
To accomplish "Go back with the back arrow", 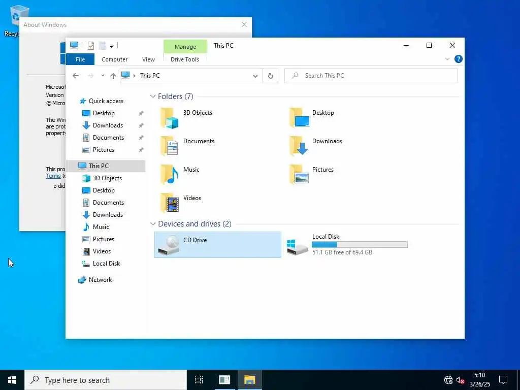I will tap(76, 76).
